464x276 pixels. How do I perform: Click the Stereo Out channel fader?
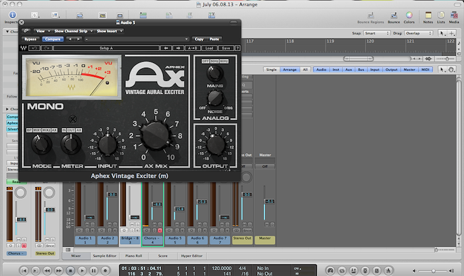click(247, 194)
